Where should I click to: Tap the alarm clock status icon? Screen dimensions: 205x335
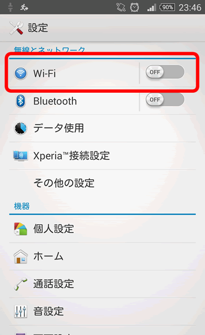pyautogui.click(x=134, y=8)
